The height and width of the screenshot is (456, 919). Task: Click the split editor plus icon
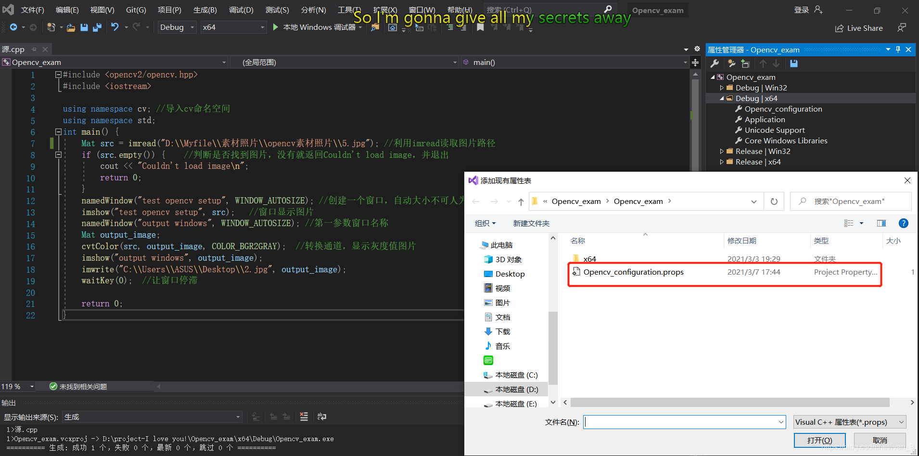(x=695, y=63)
